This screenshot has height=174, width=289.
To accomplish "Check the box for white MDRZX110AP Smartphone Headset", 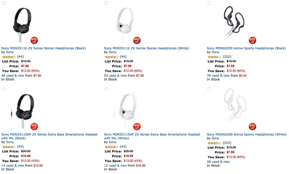I will pos(106,89).
